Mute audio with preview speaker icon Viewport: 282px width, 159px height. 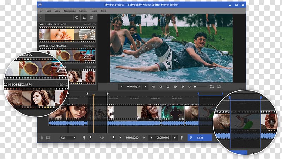190,87
